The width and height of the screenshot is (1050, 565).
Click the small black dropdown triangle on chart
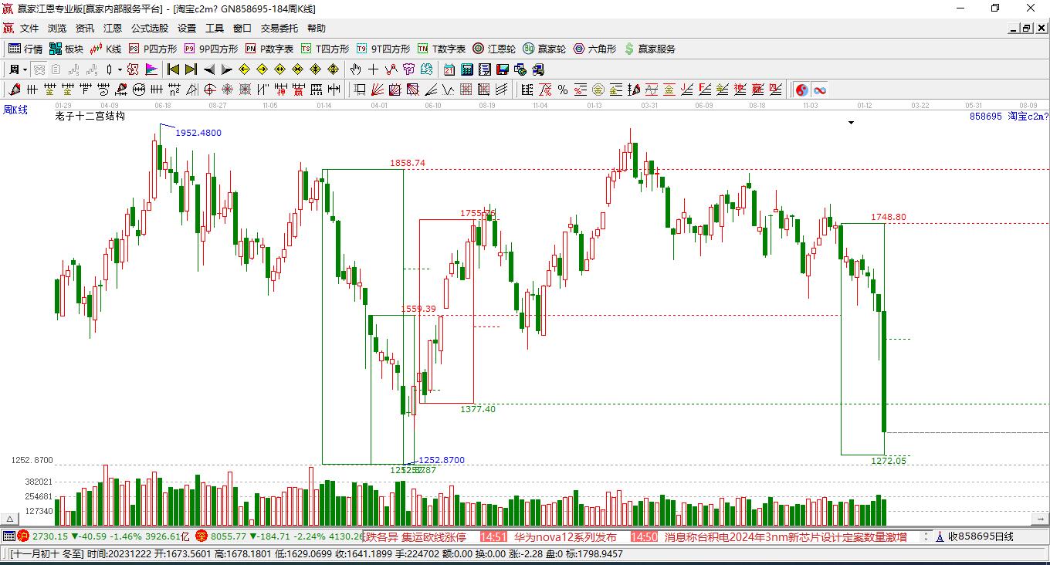[852, 123]
